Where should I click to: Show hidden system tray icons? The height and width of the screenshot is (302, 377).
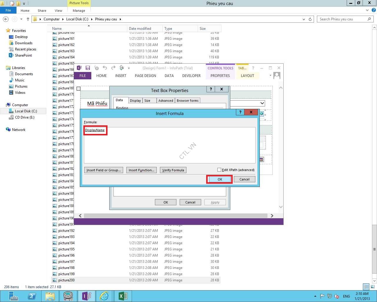click(315, 296)
